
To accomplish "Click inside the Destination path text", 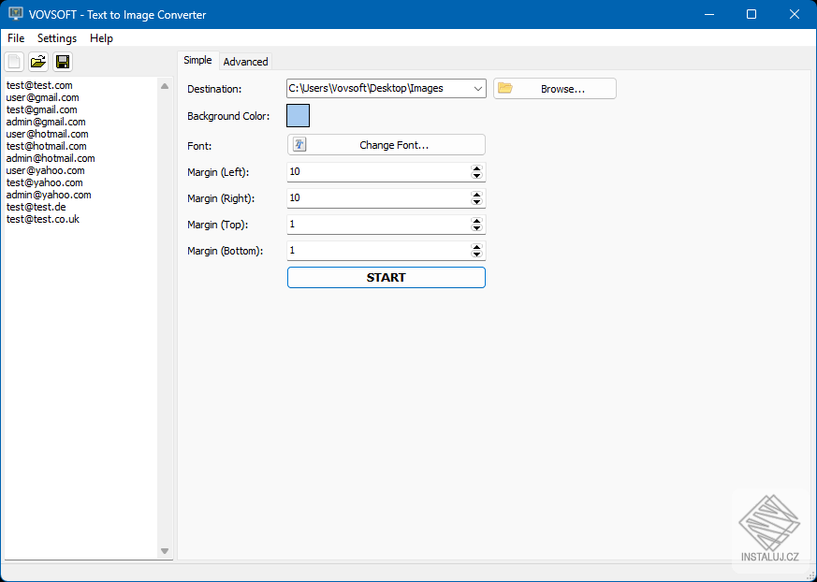I will (x=366, y=89).
